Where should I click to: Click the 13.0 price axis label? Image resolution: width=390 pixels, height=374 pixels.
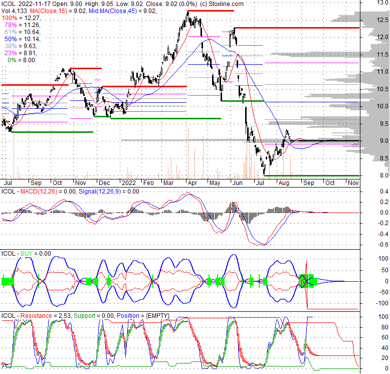coord(382,3)
